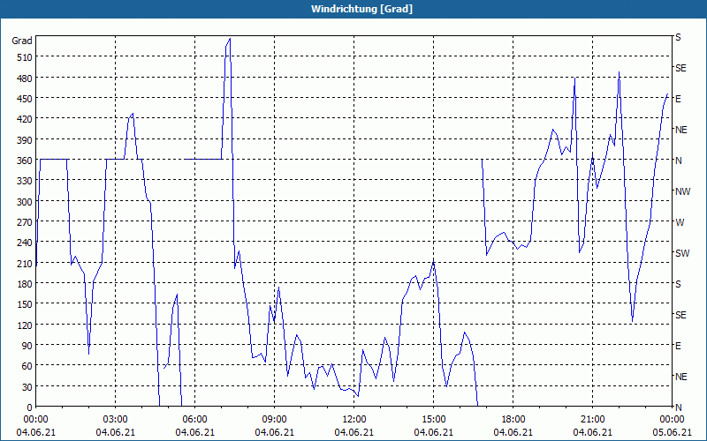Click the 360 degree axis label
707x441 pixels.
(25, 161)
